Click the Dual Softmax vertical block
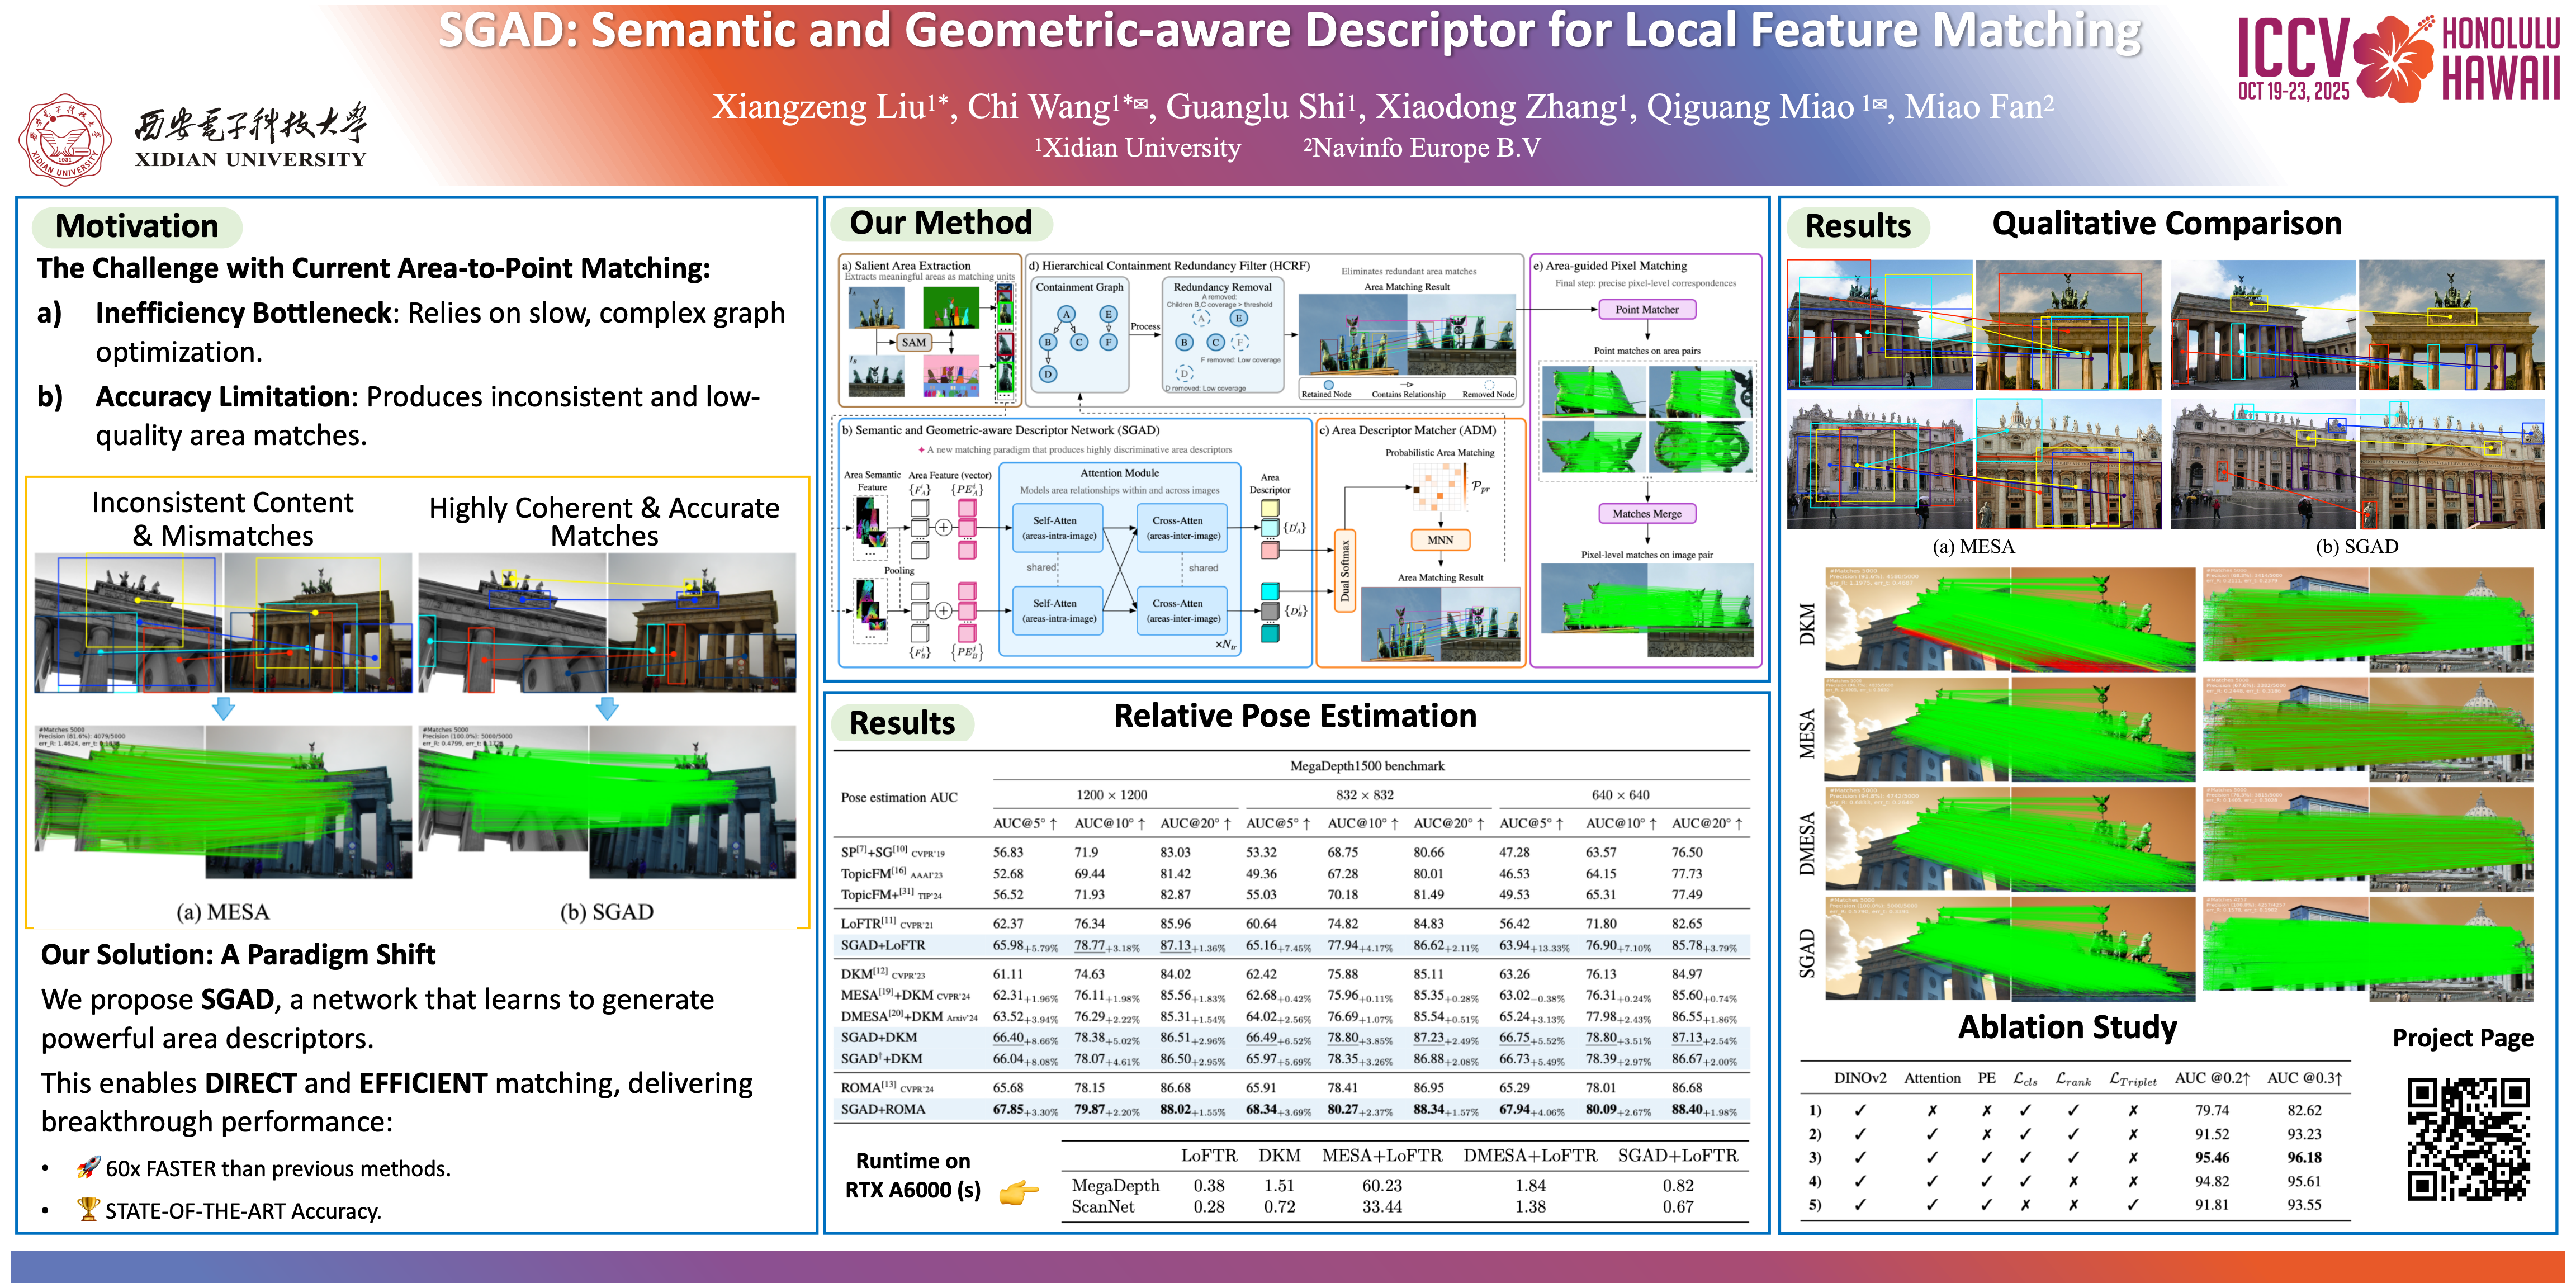This screenshot has height=1288, width=2576. pos(1345,571)
